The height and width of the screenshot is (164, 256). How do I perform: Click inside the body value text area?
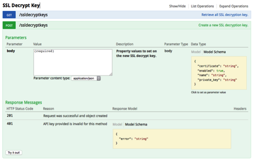pyautogui.click(x=73, y=62)
